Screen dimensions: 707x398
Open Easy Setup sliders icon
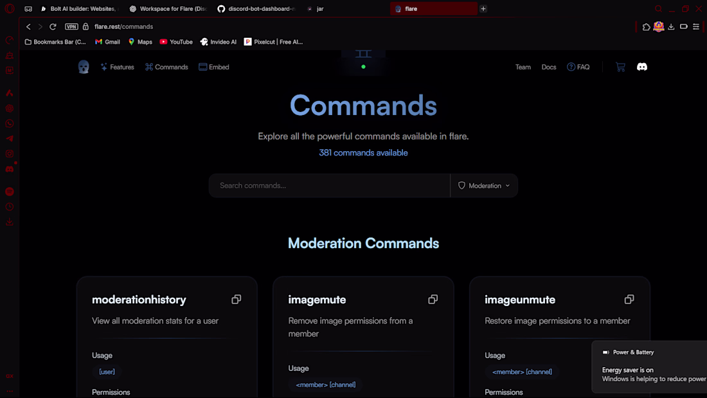click(696, 26)
